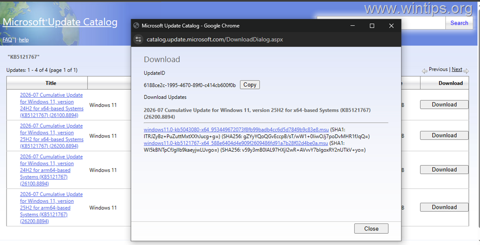Open the windows11.0-kb5043080-x64 msu download link

tap(236, 130)
